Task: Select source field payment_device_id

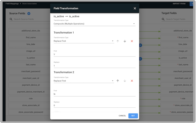Action: coord(29,85)
